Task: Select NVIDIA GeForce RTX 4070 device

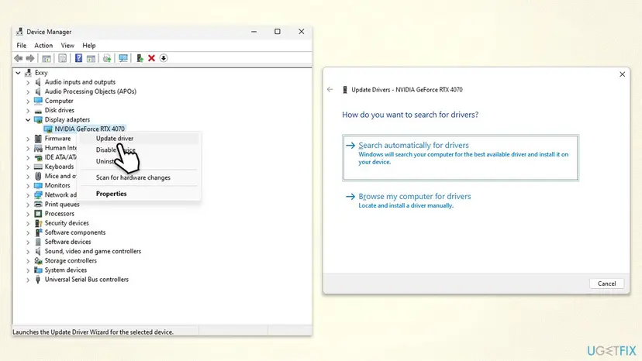Action: [89, 129]
